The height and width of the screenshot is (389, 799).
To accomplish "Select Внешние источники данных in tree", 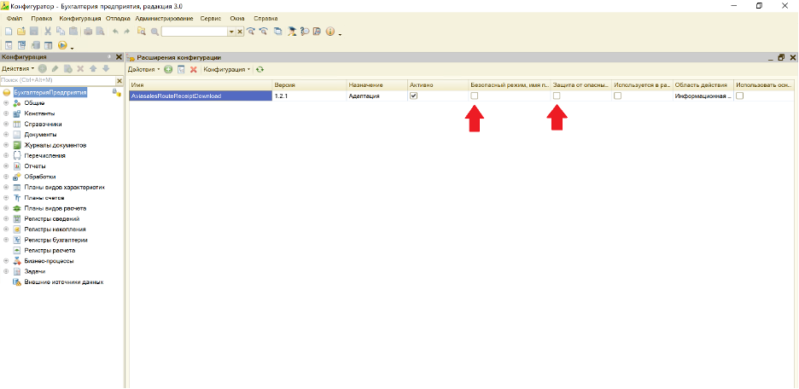I will (64, 282).
